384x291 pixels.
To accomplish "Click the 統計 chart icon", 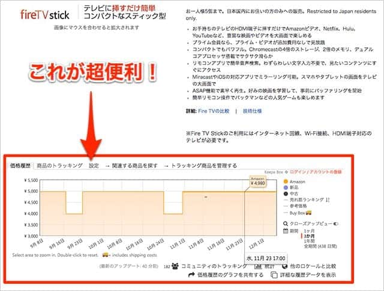I will pos(258,266).
